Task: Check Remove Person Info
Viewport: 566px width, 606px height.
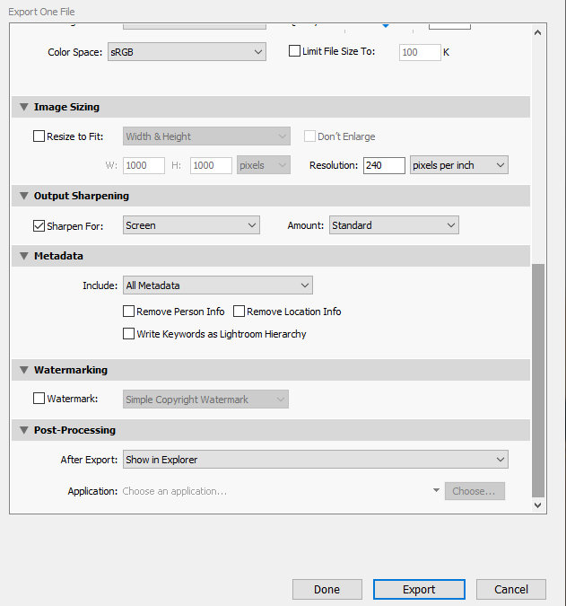Action: (128, 312)
